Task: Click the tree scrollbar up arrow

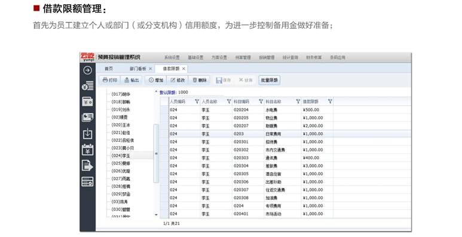Action: pyautogui.click(x=156, y=92)
